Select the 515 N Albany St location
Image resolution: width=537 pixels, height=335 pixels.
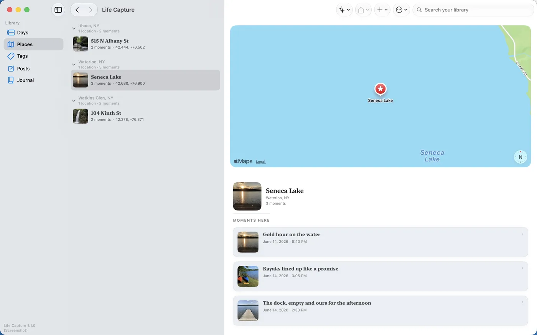coord(145,44)
